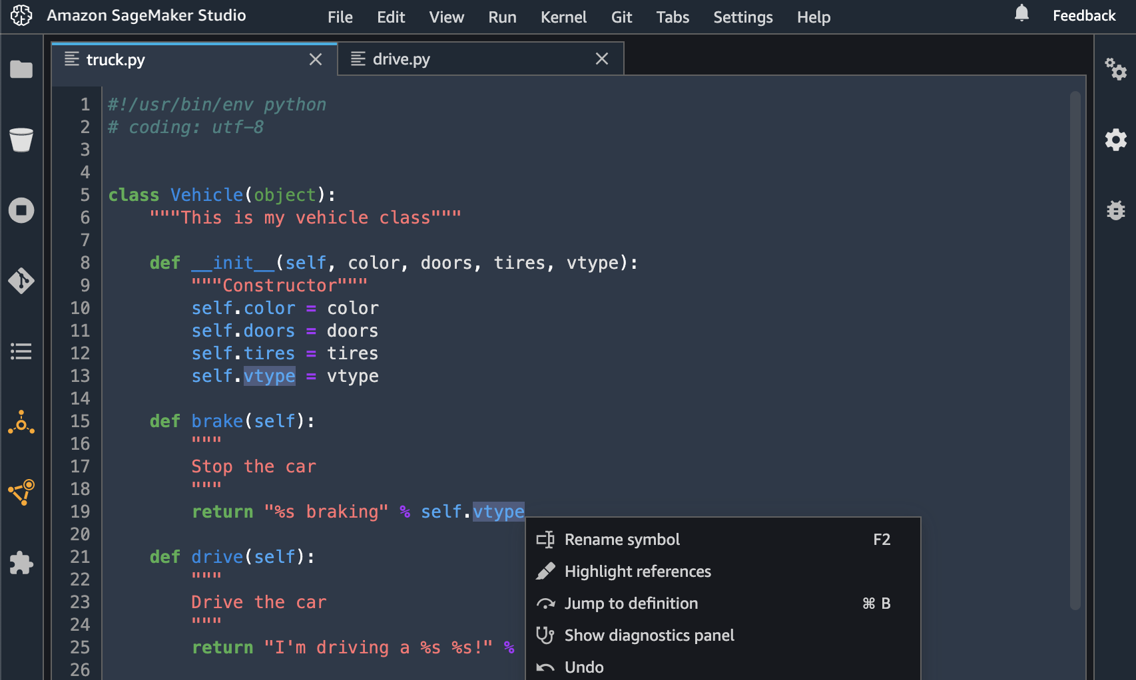Open the View menu
Image resolution: width=1136 pixels, height=680 pixels.
point(446,17)
